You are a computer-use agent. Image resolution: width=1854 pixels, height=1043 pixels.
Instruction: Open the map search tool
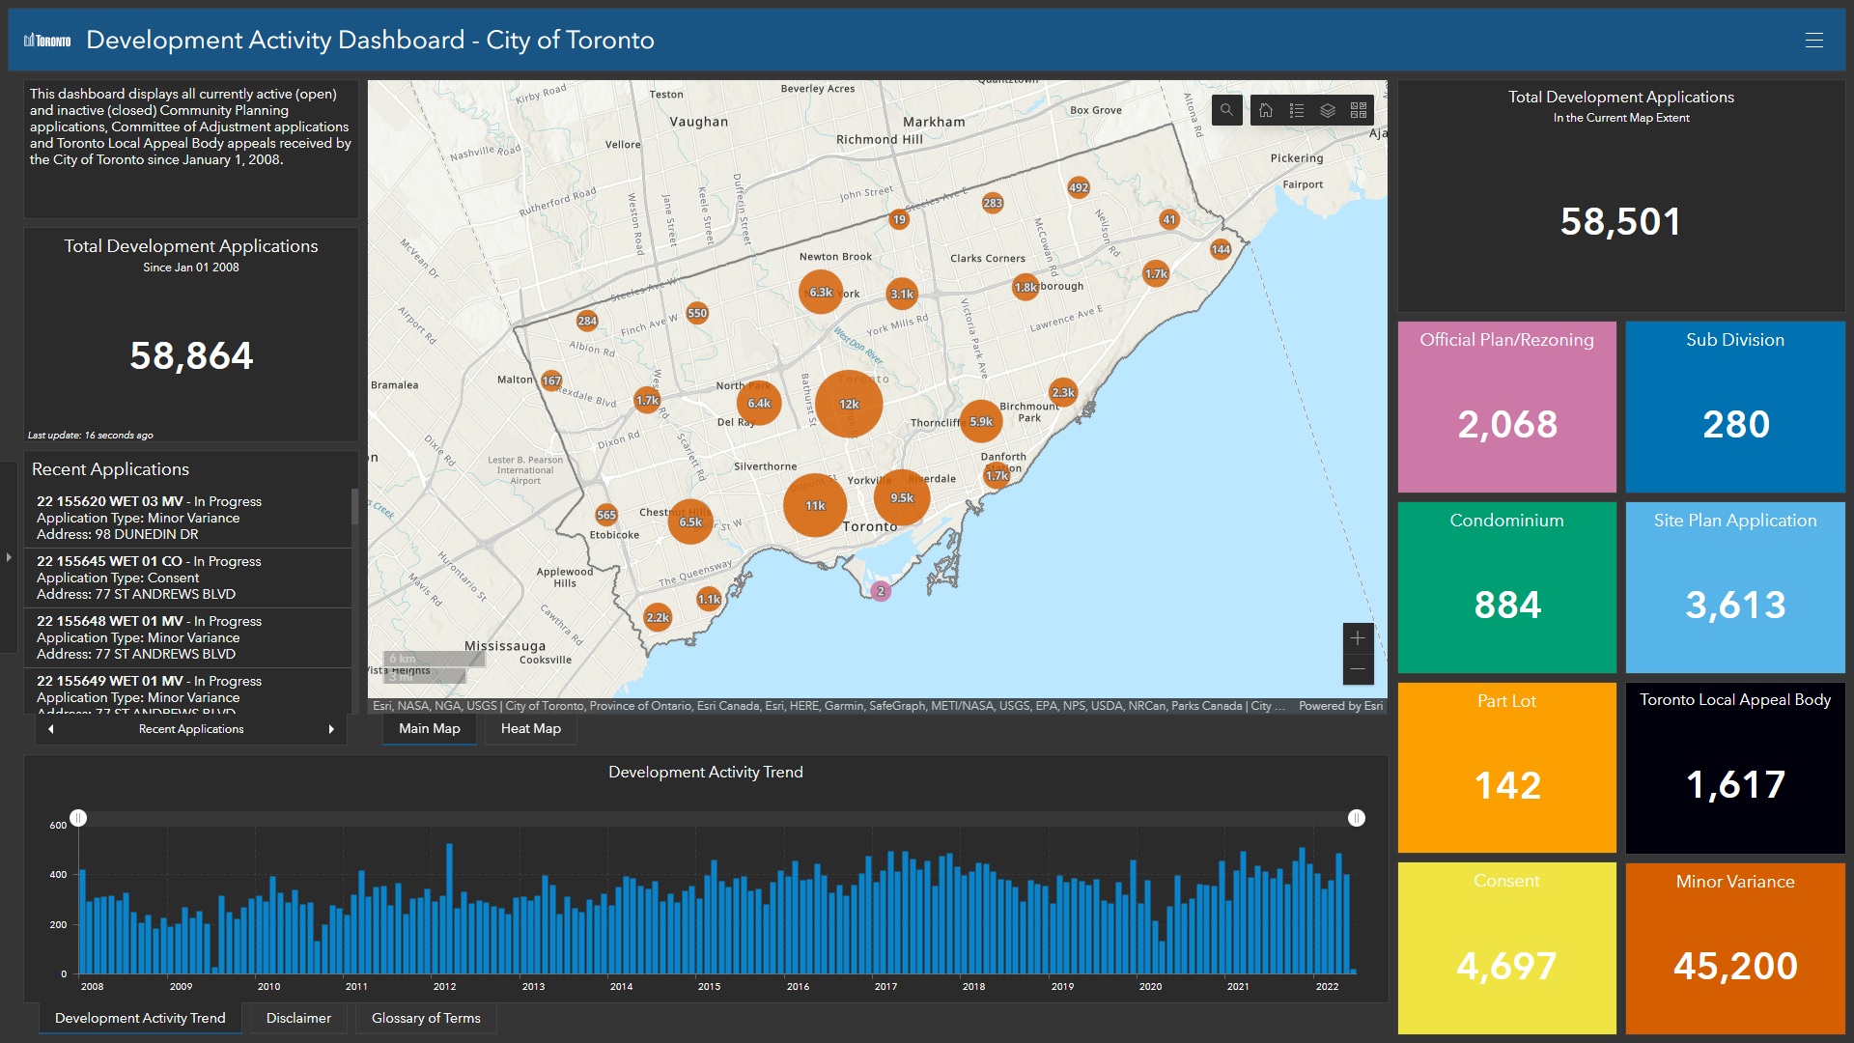coord(1226,110)
